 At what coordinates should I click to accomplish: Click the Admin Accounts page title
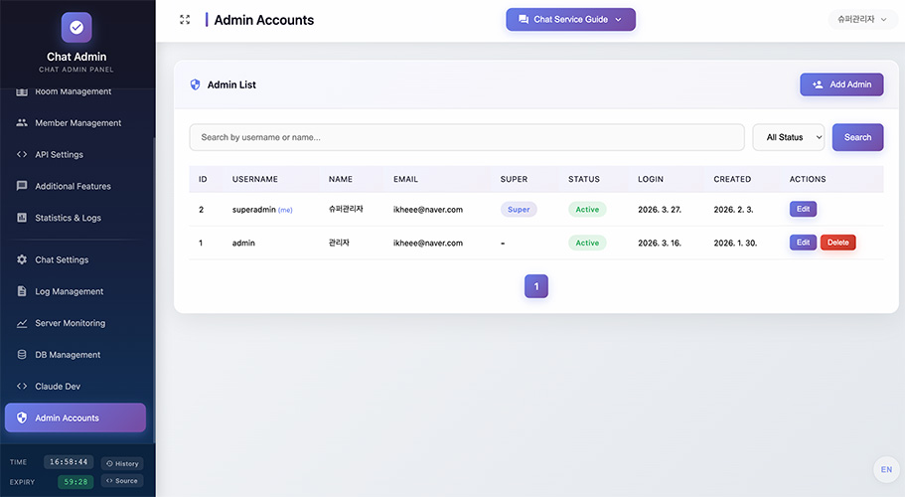tap(264, 20)
